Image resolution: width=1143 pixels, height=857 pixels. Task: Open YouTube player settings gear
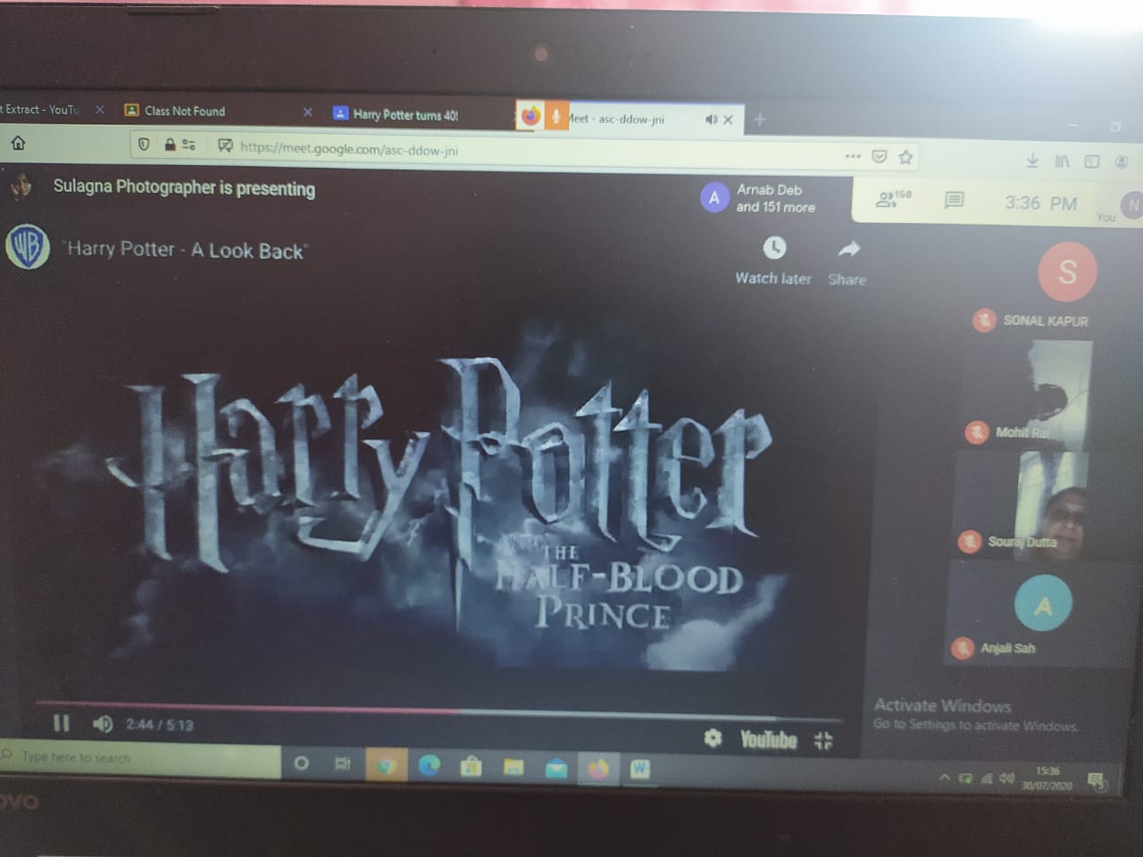click(x=713, y=738)
